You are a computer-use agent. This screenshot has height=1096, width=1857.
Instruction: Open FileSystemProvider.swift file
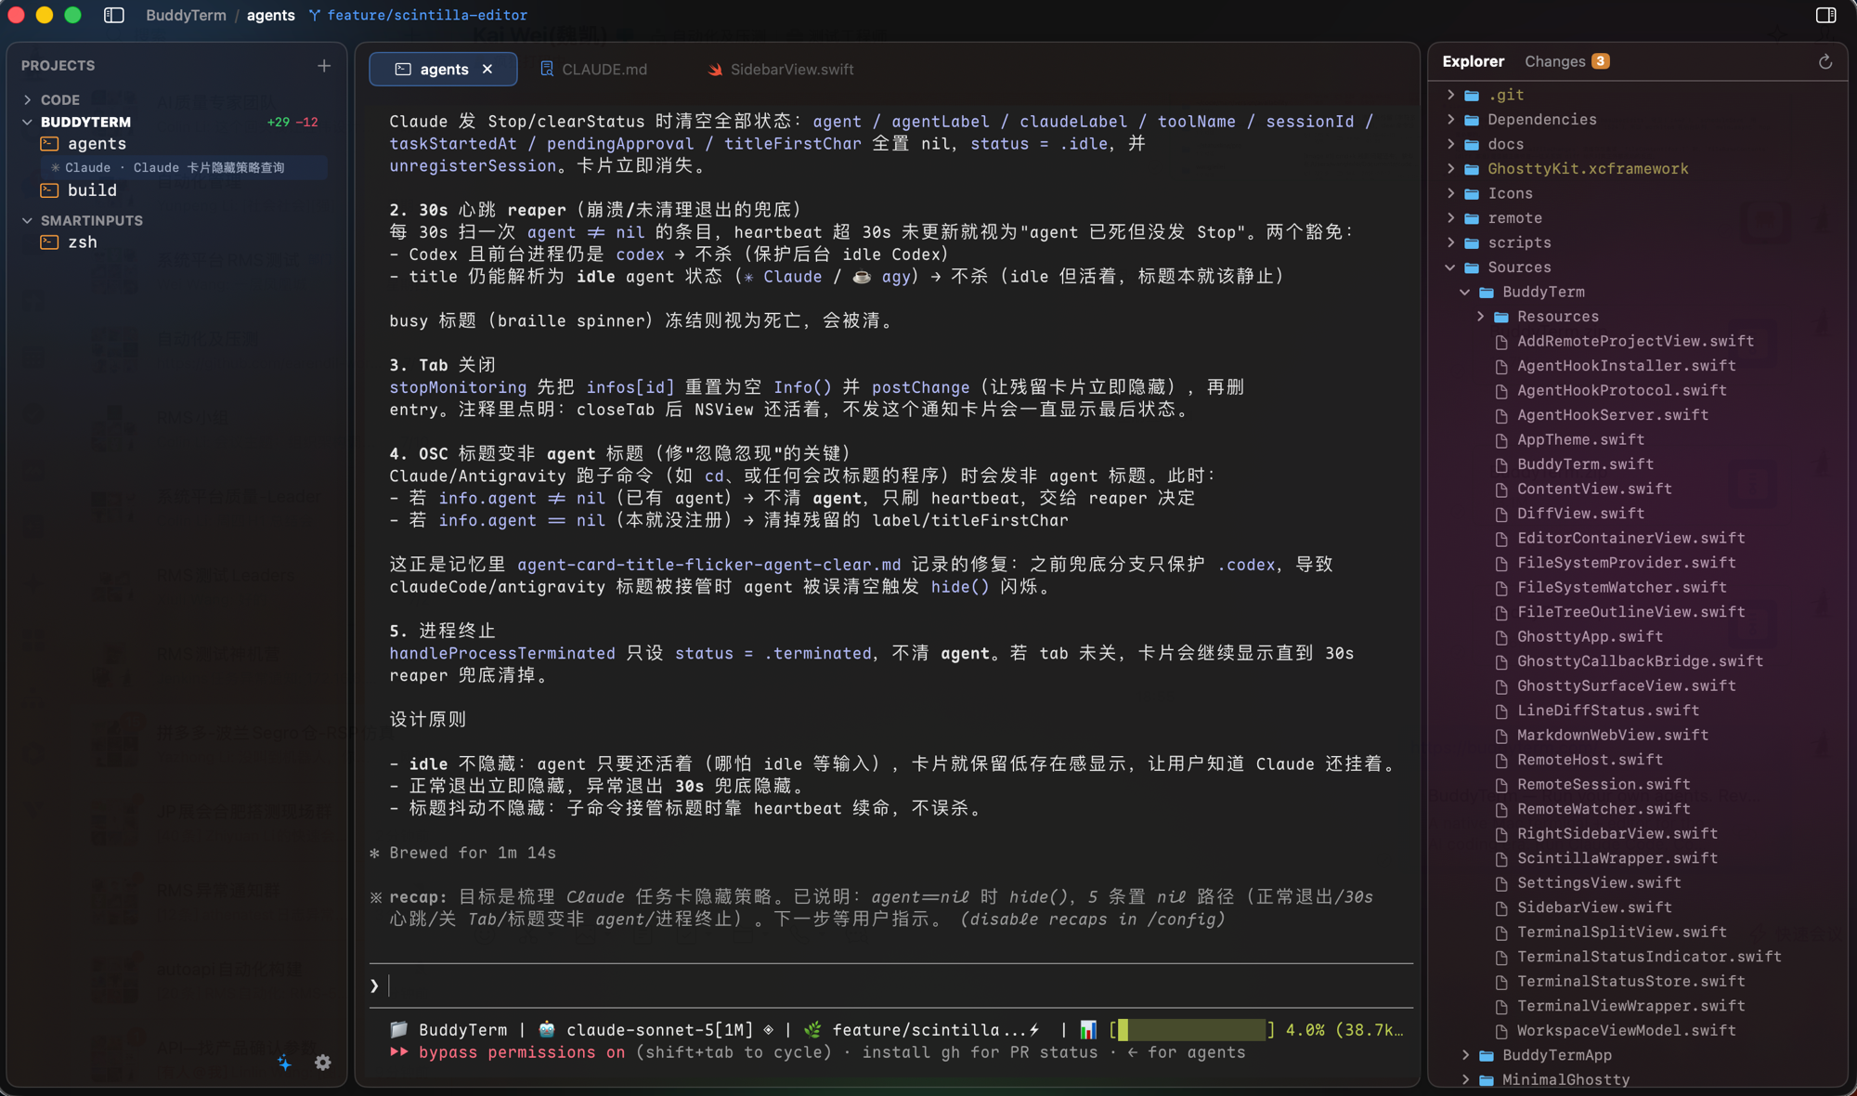[x=1626, y=563]
